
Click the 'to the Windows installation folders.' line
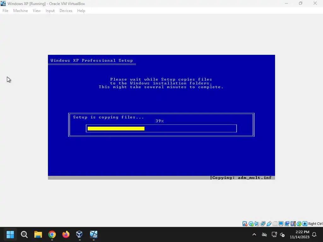click(161, 83)
